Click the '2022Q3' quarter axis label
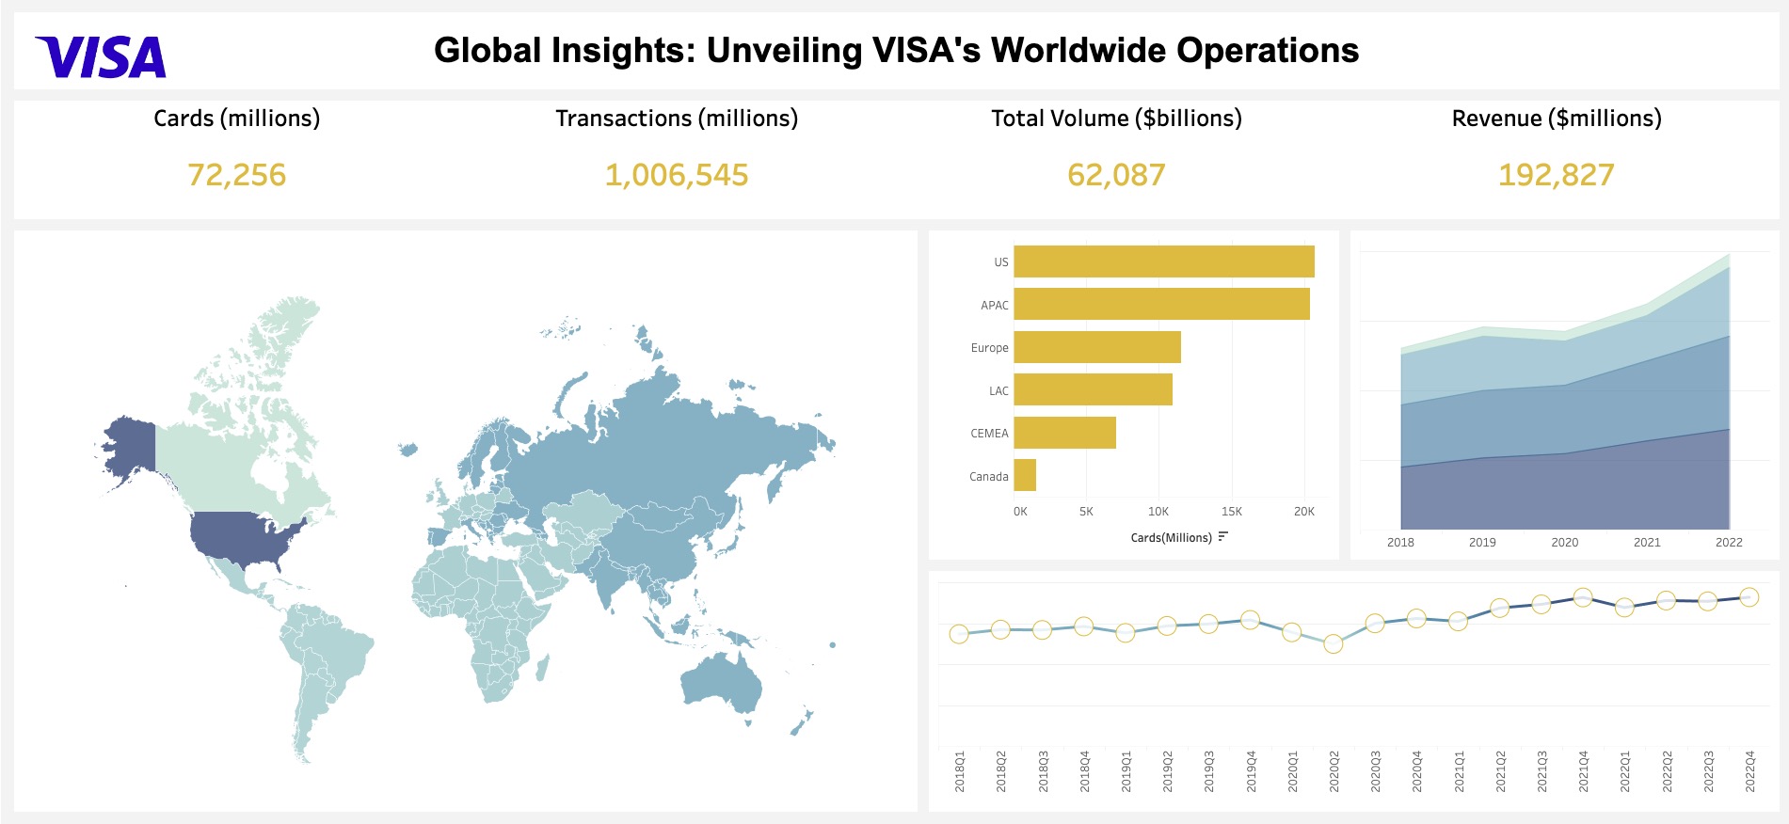Viewport: 1789px width, 824px height. click(1708, 771)
